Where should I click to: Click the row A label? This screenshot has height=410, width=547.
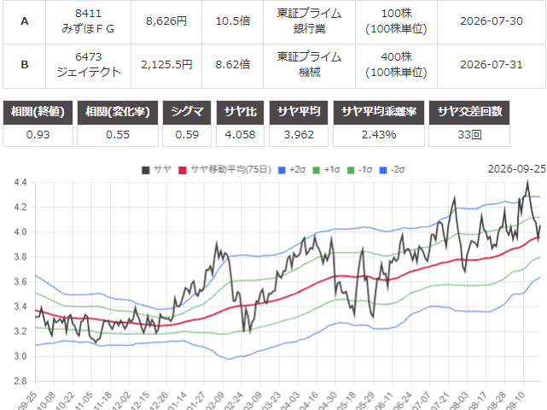25,21
